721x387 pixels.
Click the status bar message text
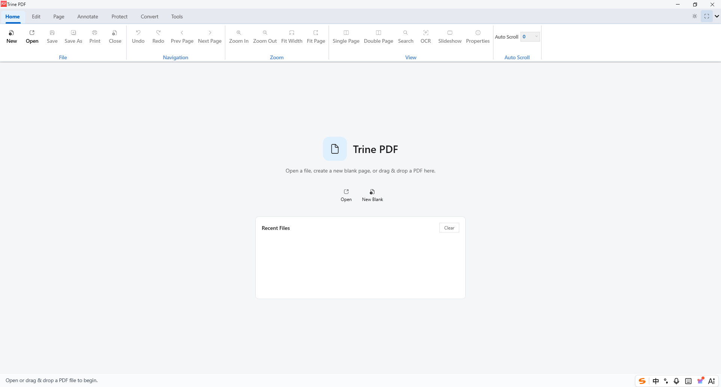[x=51, y=380]
